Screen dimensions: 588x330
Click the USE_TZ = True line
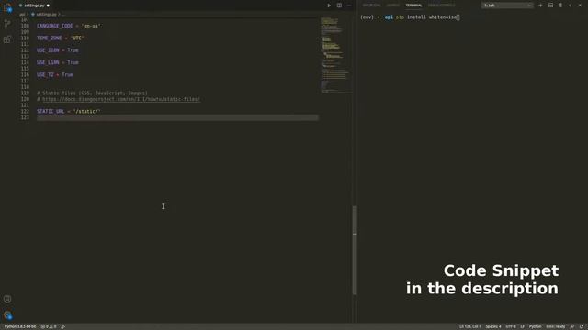[55, 75]
